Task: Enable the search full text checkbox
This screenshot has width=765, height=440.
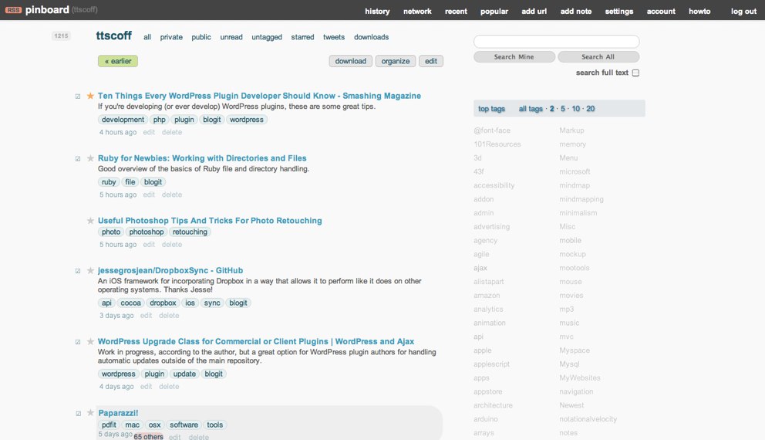Action: [x=635, y=73]
